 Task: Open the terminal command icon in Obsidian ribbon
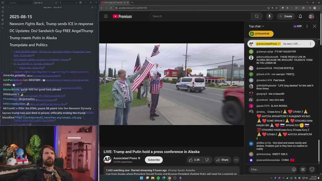pos(3,28)
